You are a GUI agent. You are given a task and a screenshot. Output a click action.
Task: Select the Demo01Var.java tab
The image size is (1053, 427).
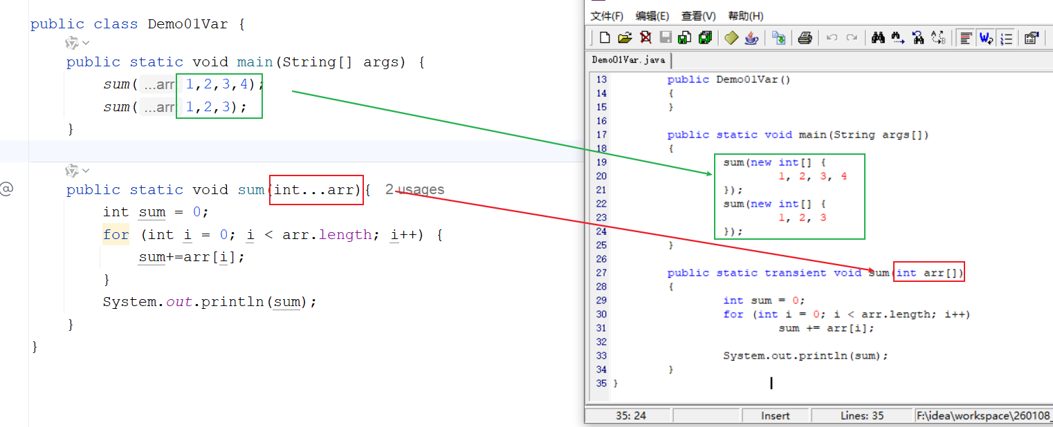pos(628,60)
